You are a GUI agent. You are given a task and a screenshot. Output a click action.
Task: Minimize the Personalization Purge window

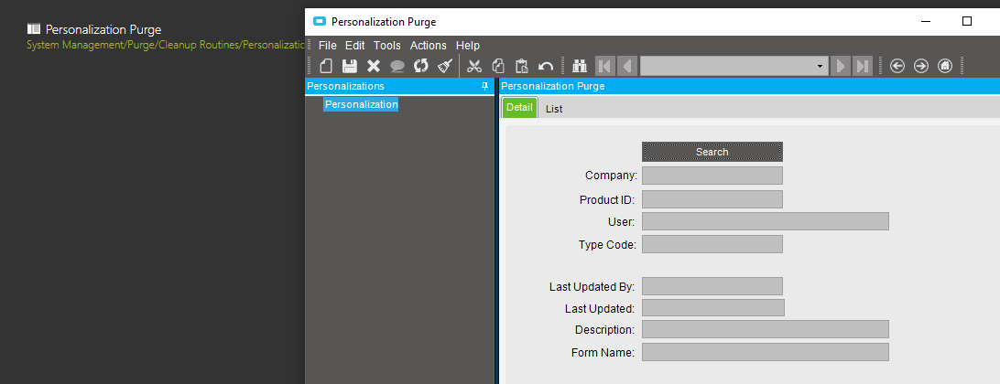pos(926,22)
